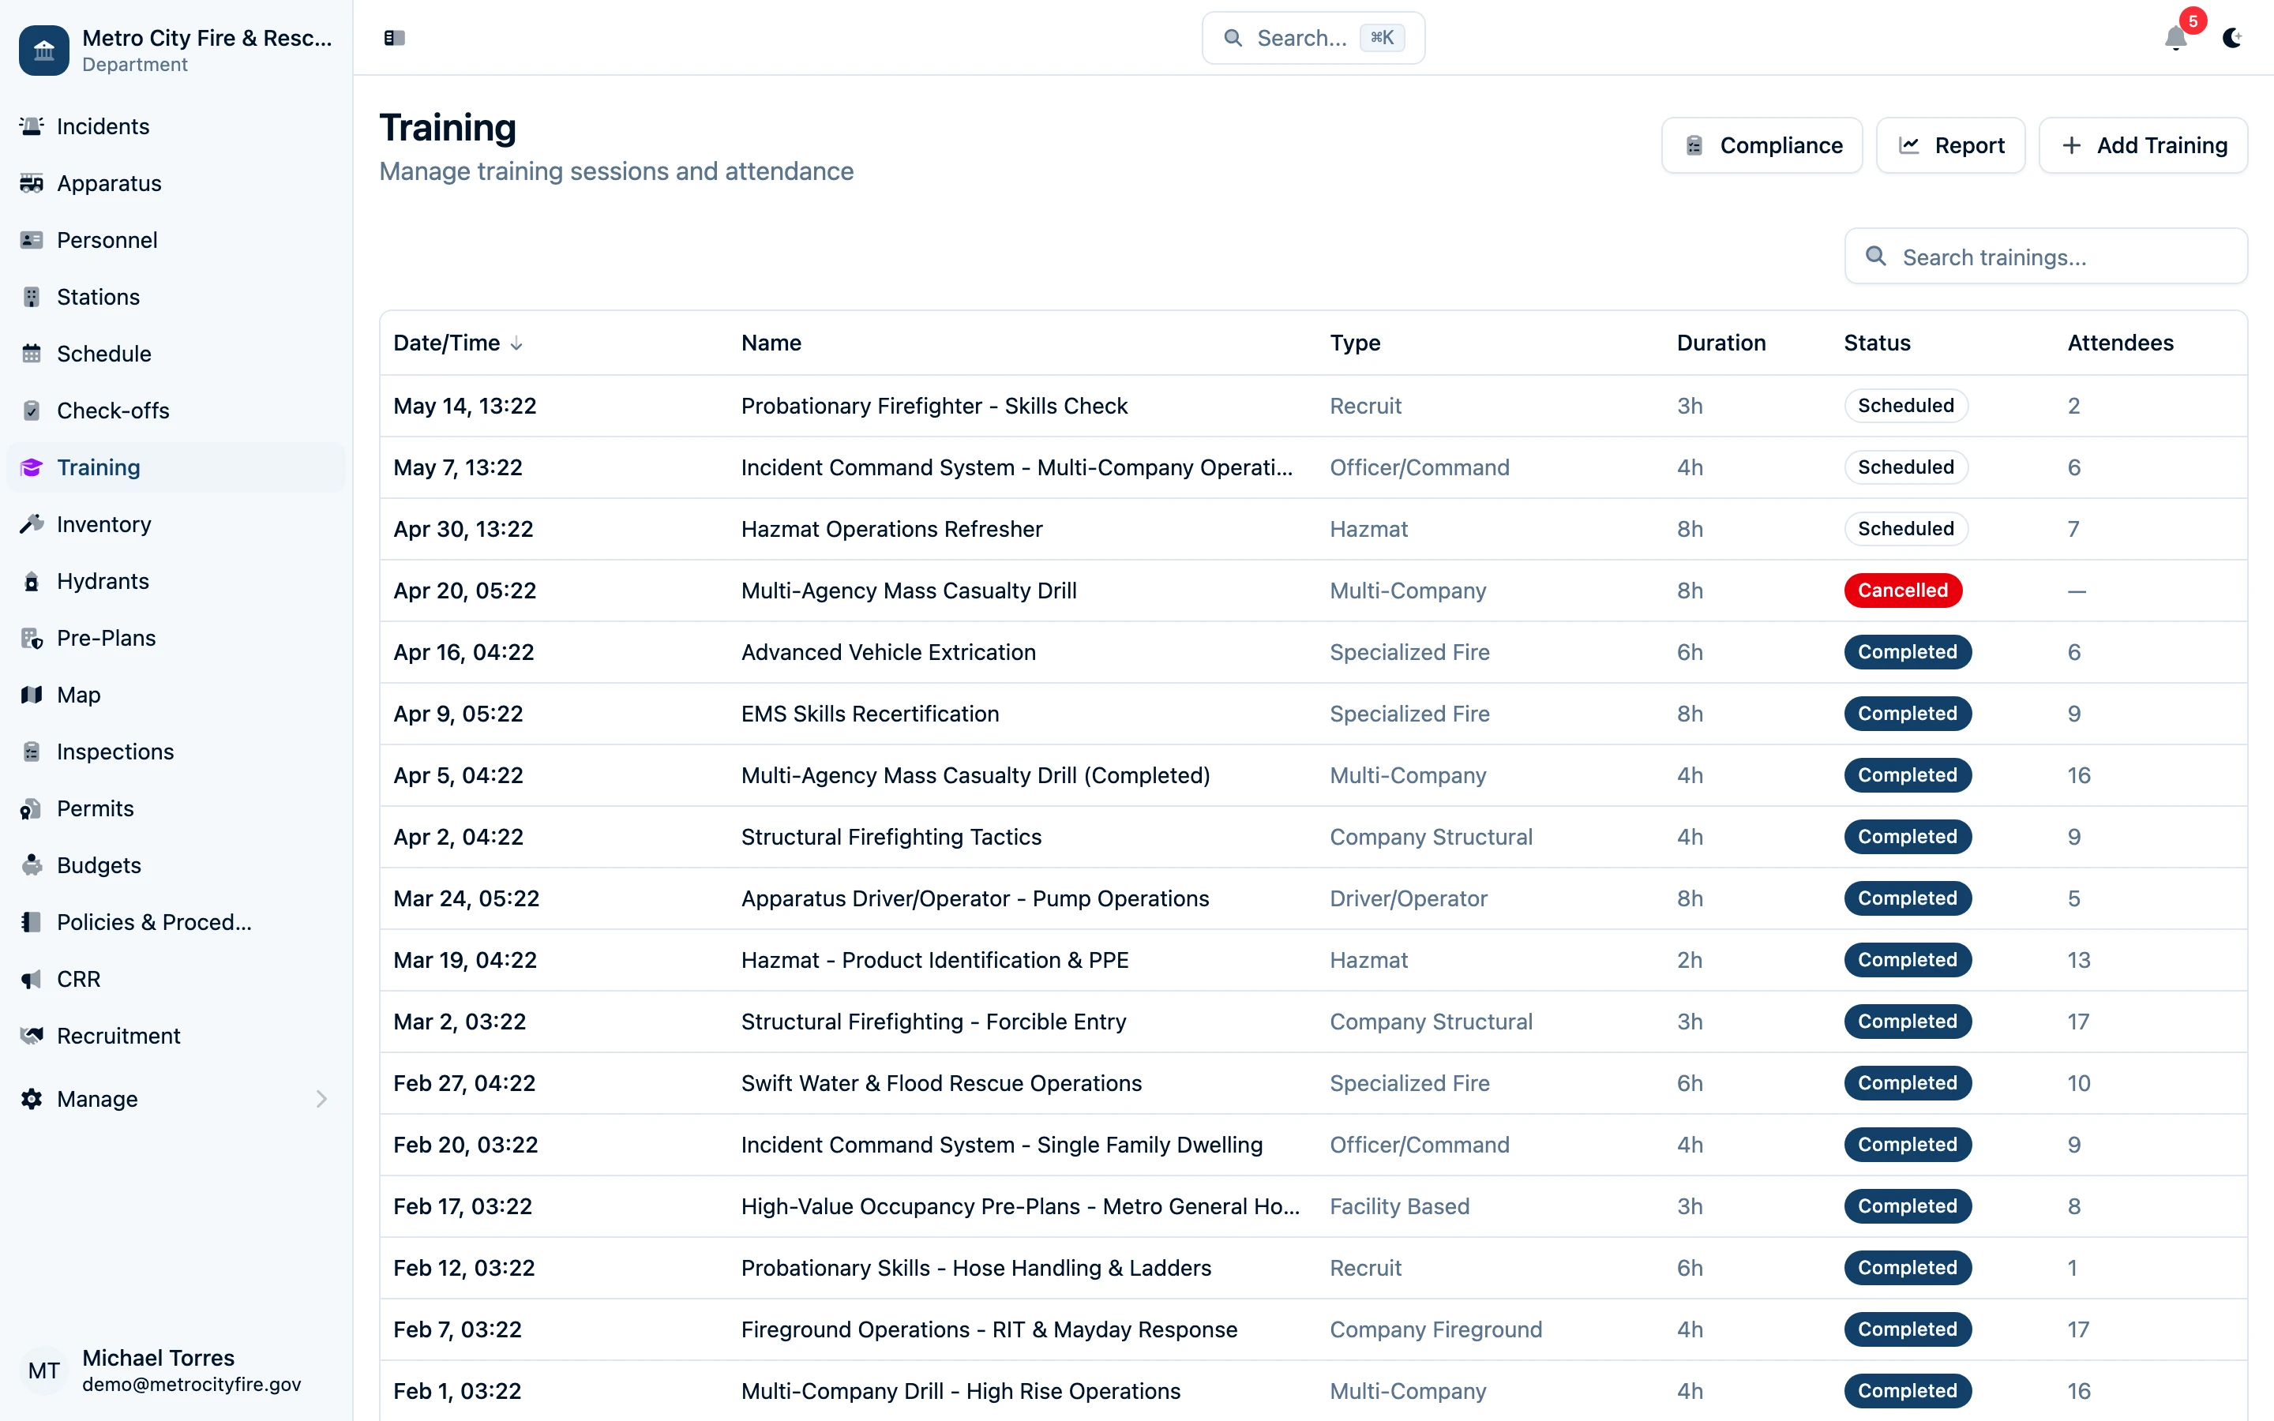This screenshot has width=2274, height=1421.
Task: Select the Incidents sidebar icon
Action: [x=32, y=126]
